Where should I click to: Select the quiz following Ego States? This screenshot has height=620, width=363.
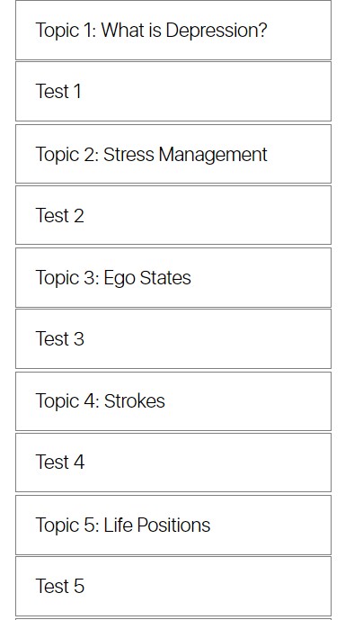click(173, 339)
